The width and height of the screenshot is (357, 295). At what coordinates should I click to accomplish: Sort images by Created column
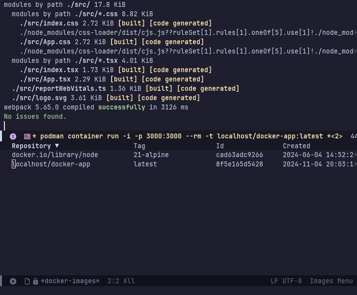point(296,146)
